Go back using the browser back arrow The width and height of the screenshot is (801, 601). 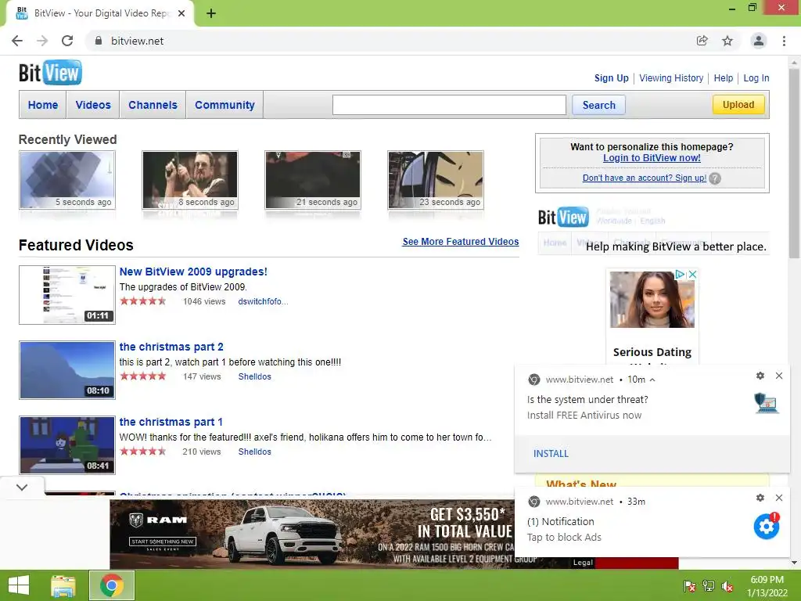coord(17,41)
